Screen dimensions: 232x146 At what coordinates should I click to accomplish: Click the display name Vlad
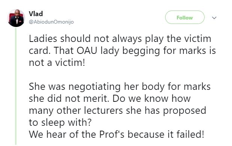(36, 14)
